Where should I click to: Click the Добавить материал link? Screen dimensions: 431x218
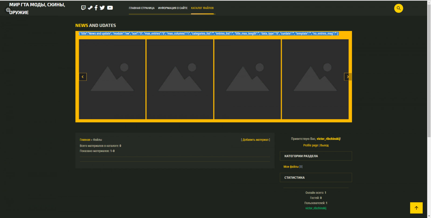tap(255, 140)
